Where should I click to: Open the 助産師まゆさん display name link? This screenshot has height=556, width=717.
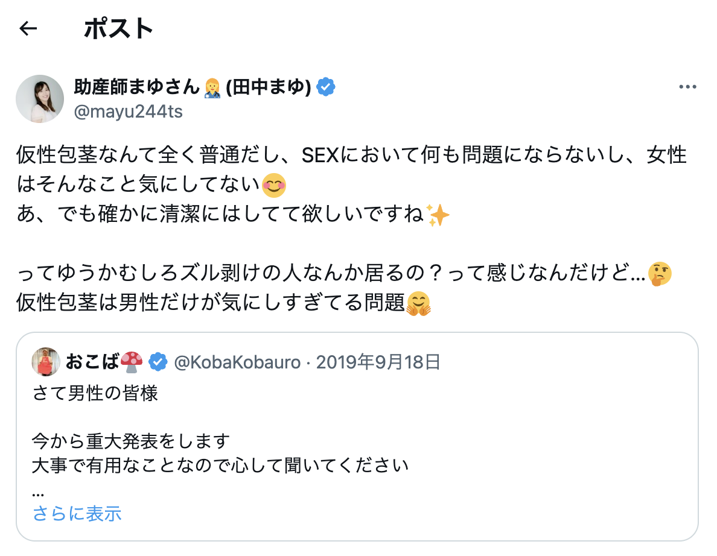tap(136, 87)
